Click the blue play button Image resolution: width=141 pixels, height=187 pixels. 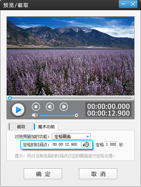tap(18, 110)
